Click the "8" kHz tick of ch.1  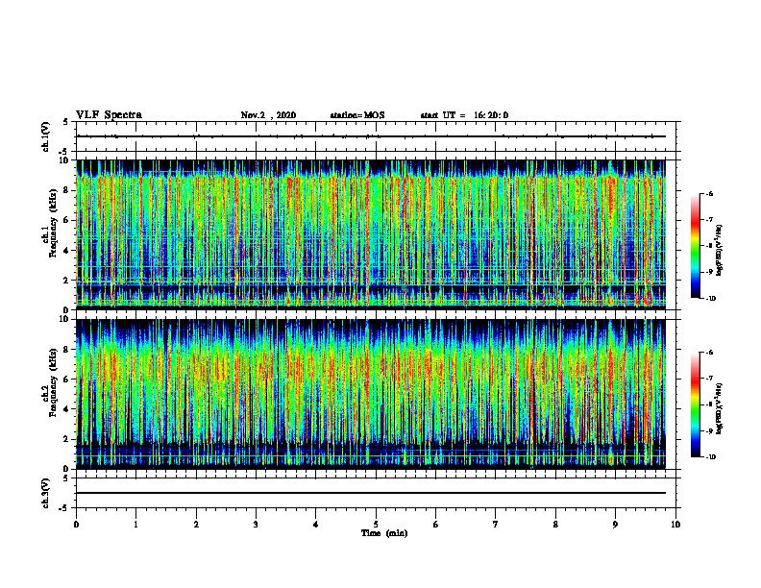[66, 190]
